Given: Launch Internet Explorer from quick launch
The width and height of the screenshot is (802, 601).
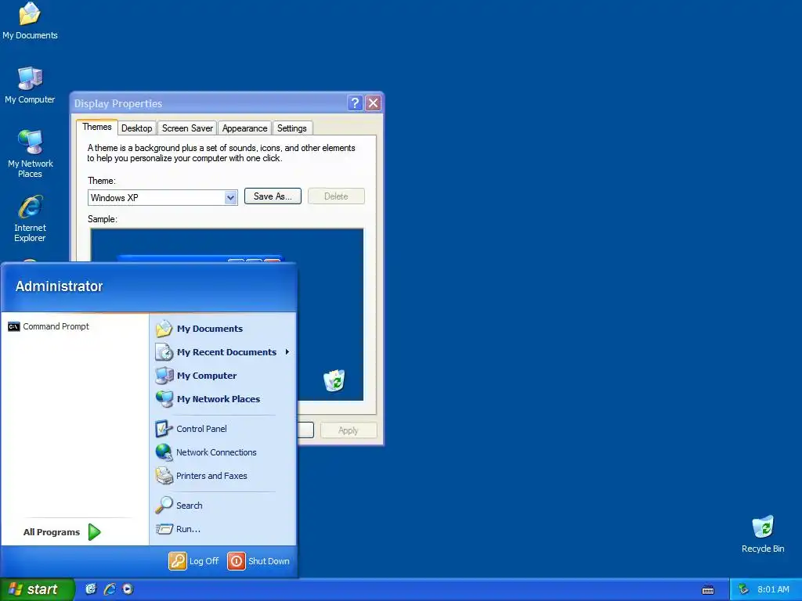Looking at the screenshot, I should pos(110,589).
